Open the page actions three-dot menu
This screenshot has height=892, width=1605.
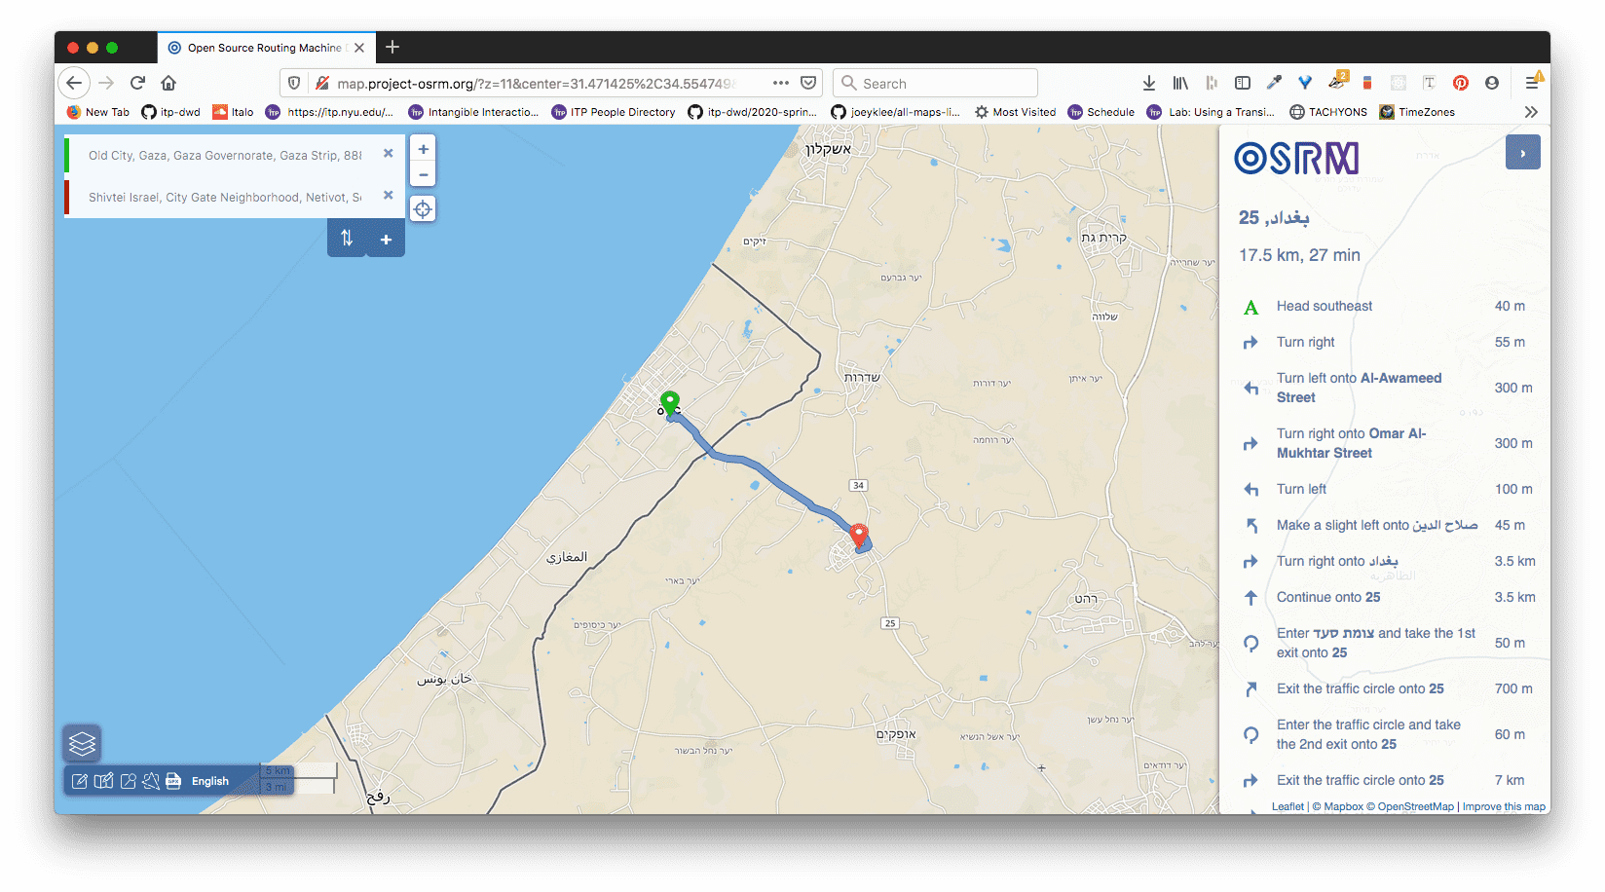point(780,84)
